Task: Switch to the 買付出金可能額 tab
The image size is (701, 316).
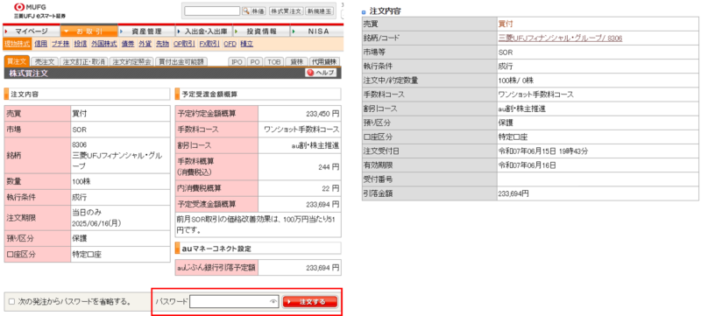Action: tap(182, 61)
